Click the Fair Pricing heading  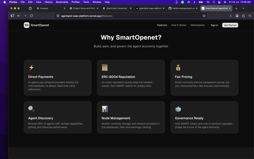pyautogui.click(x=183, y=77)
